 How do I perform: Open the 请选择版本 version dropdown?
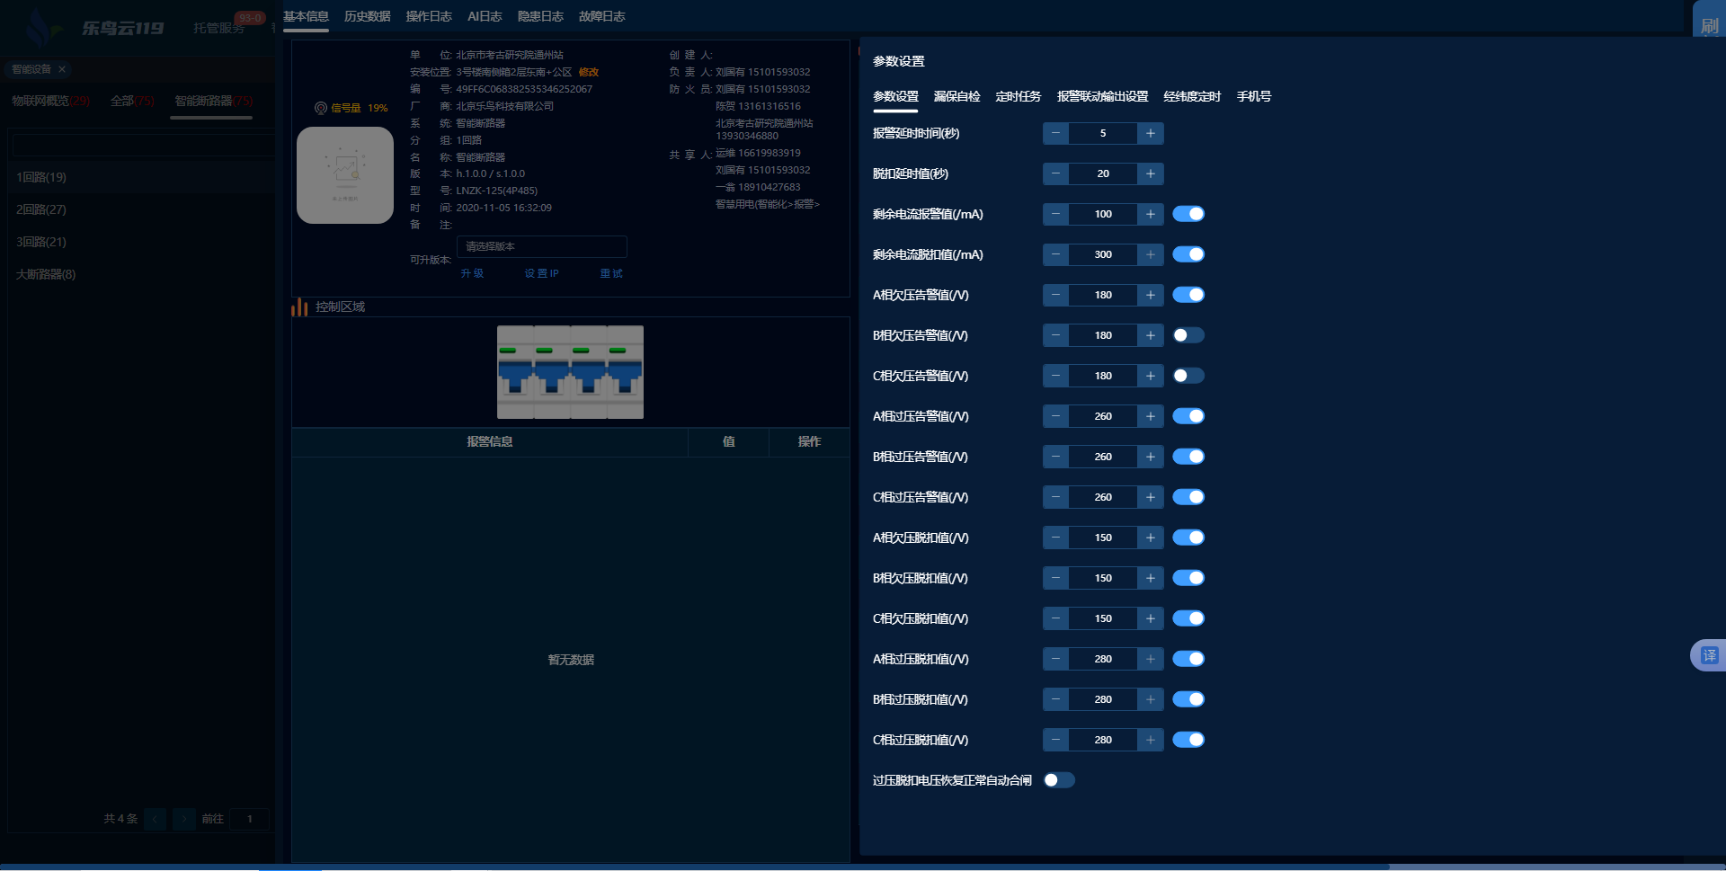pos(541,246)
